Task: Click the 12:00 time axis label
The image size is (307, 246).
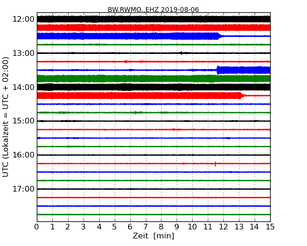Action: pyautogui.click(x=24, y=19)
